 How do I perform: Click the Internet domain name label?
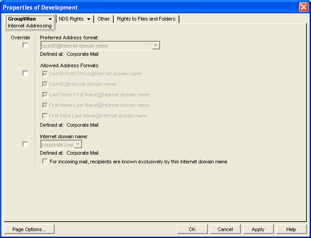(64, 136)
